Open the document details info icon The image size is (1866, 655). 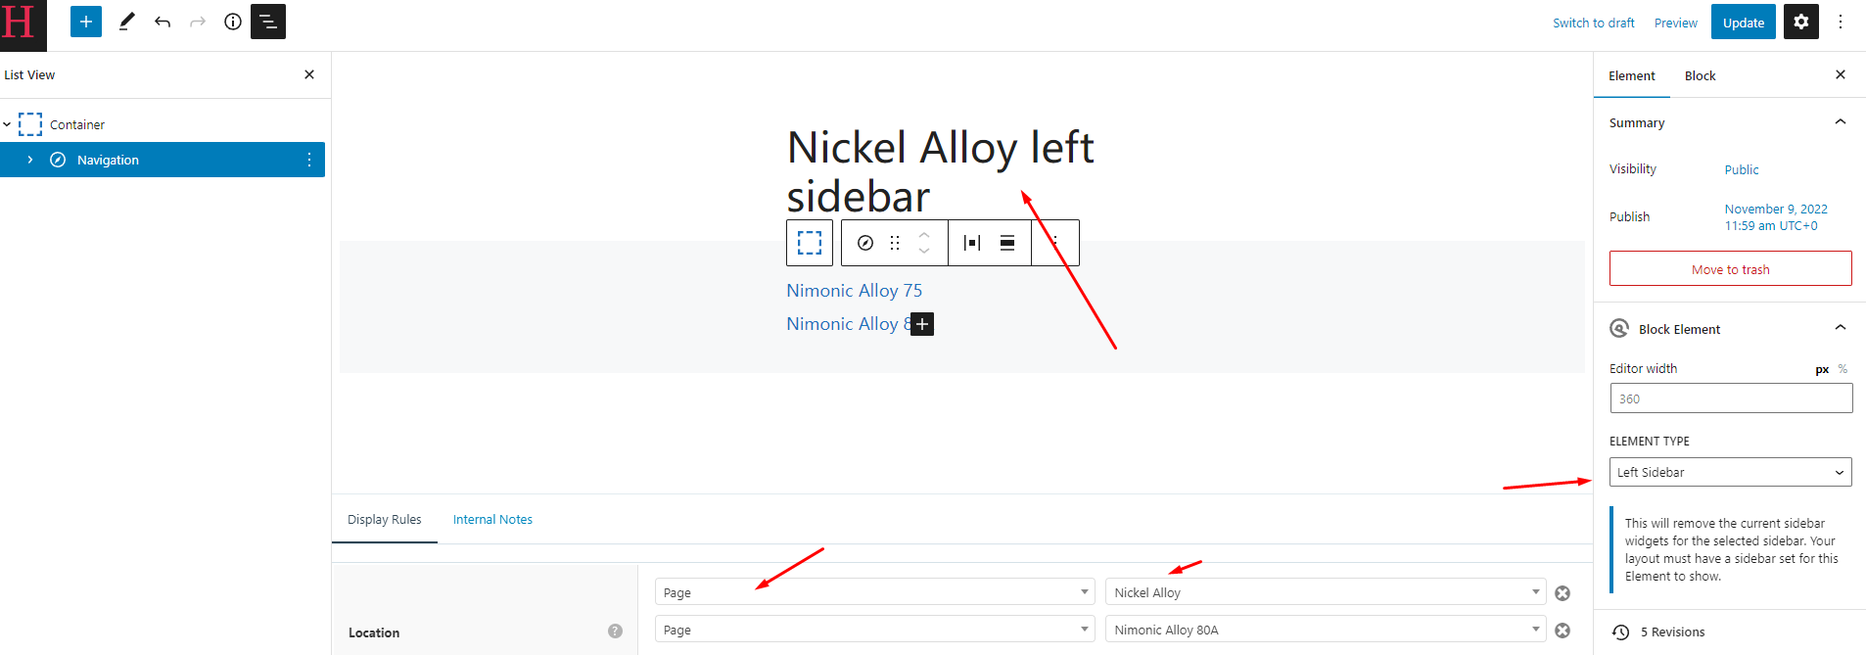pyautogui.click(x=233, y=22)
